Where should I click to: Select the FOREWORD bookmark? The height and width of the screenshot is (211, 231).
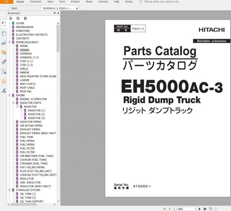23,31
